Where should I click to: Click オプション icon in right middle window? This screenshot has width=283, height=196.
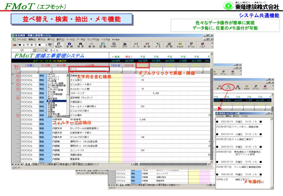[x=256, y=87]
